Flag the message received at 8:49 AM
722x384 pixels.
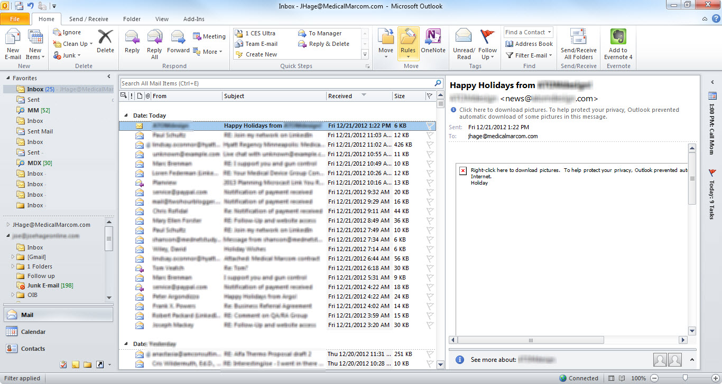[x=430, y=220]
